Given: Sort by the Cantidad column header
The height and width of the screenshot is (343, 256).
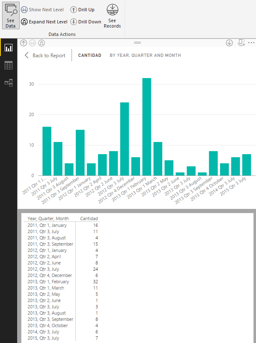Looking at the screenshot, I should tap(89, 219).
